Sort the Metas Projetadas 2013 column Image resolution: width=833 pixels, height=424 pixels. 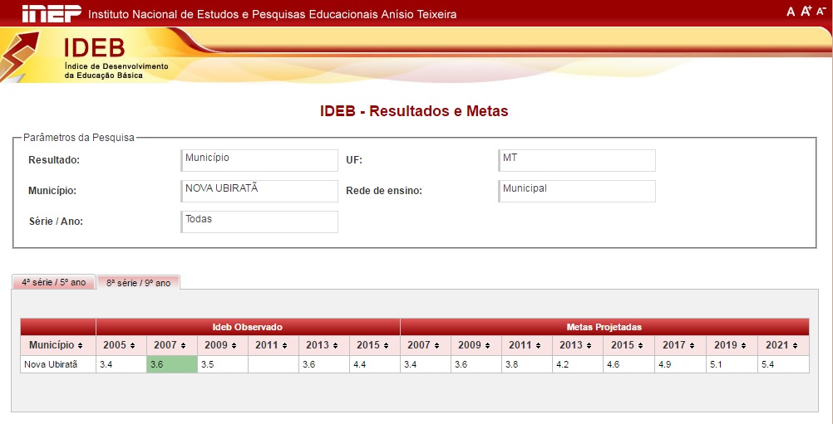point(589,346)
